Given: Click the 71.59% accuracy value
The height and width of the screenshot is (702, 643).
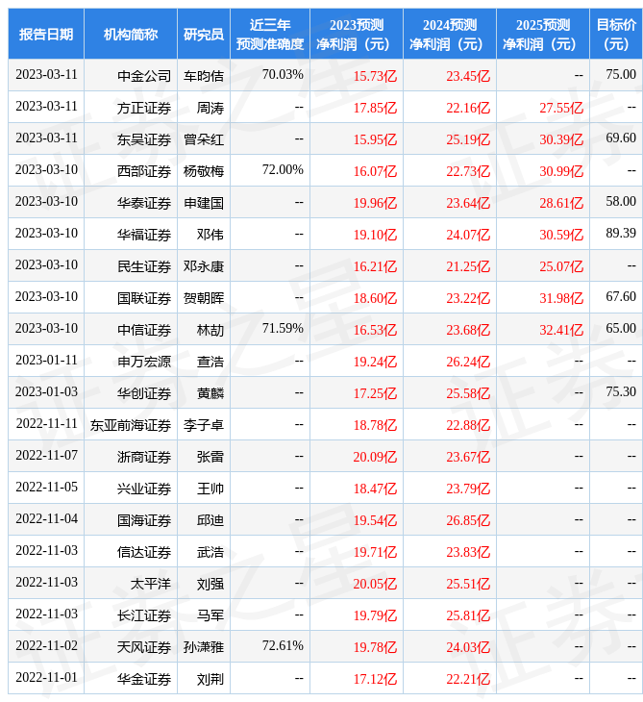Looking at the screenshot, I should click(283, 328).
